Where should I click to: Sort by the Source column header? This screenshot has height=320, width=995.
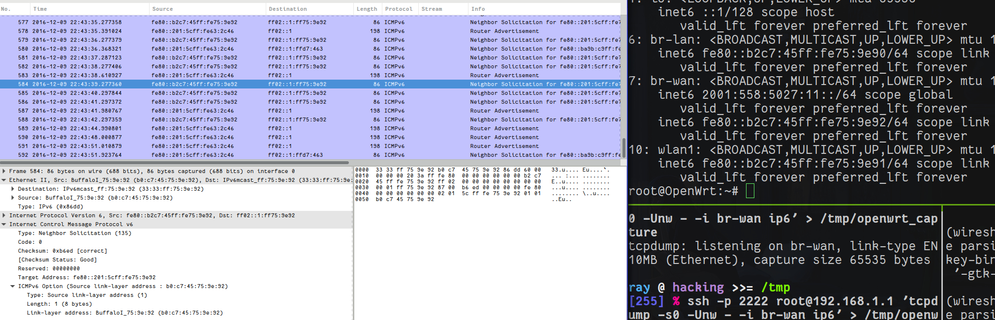click(208, 9)
